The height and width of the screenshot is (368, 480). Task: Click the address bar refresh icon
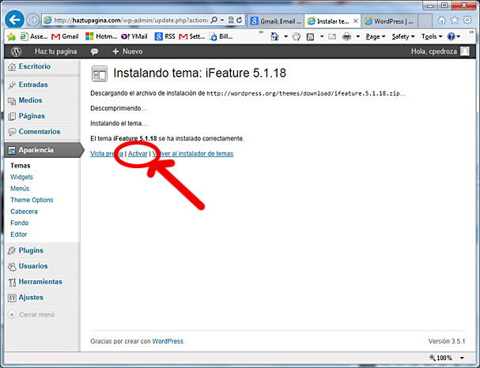(x=240, y=21)
